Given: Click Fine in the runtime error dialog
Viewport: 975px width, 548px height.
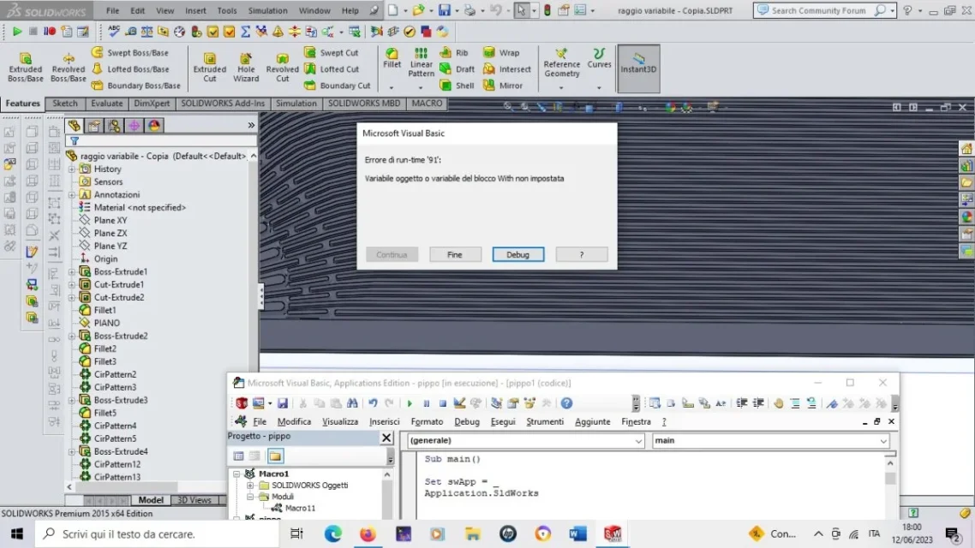Looking at the screenshot, I should coord(455,255).
